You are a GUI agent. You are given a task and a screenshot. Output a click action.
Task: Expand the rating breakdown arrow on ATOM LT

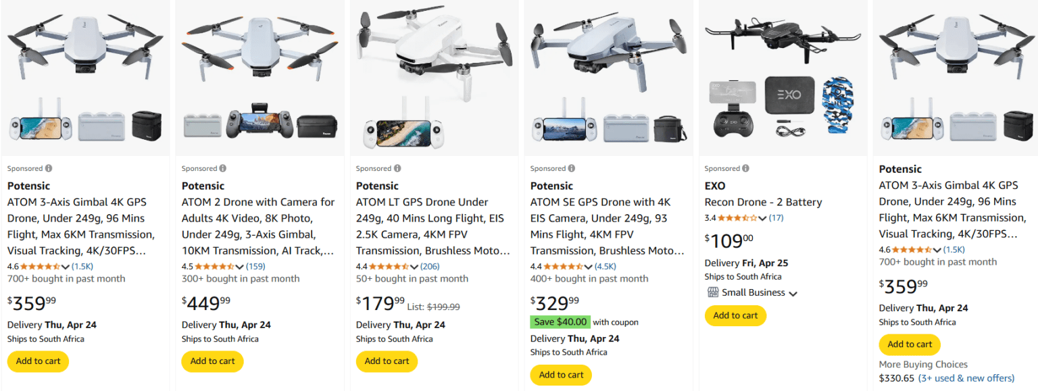(x=414, y=266)
